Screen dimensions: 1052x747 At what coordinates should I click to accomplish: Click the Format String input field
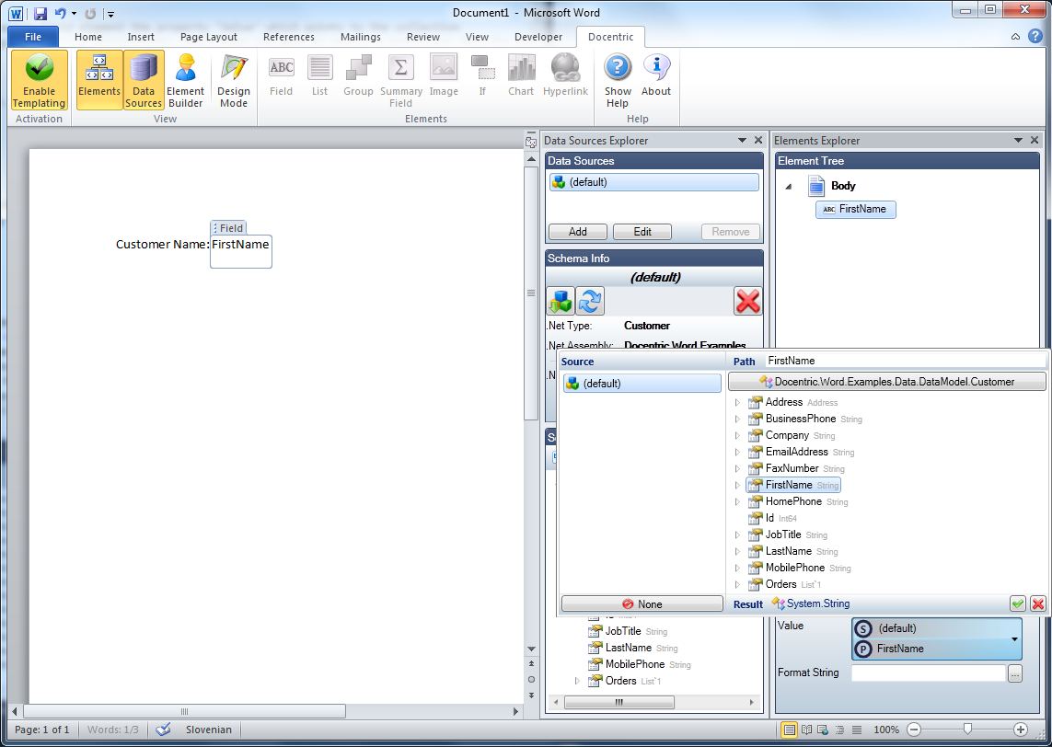[x=928, y=672]
